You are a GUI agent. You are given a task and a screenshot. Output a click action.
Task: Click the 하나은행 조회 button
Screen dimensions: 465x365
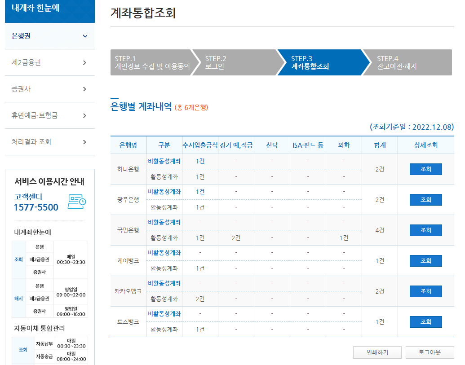(425, 169)
